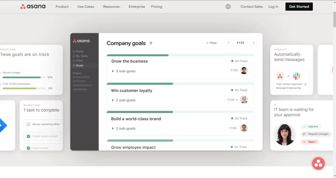Viewport: 336px width, 178px height.
Task: Toggle the Align on brief checkmark
Action: click(29, 148)
